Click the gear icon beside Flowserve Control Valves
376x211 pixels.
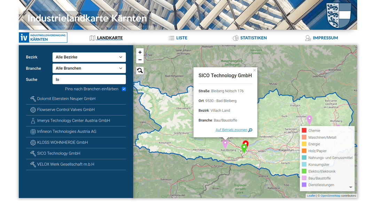click(x=33, y=110)
